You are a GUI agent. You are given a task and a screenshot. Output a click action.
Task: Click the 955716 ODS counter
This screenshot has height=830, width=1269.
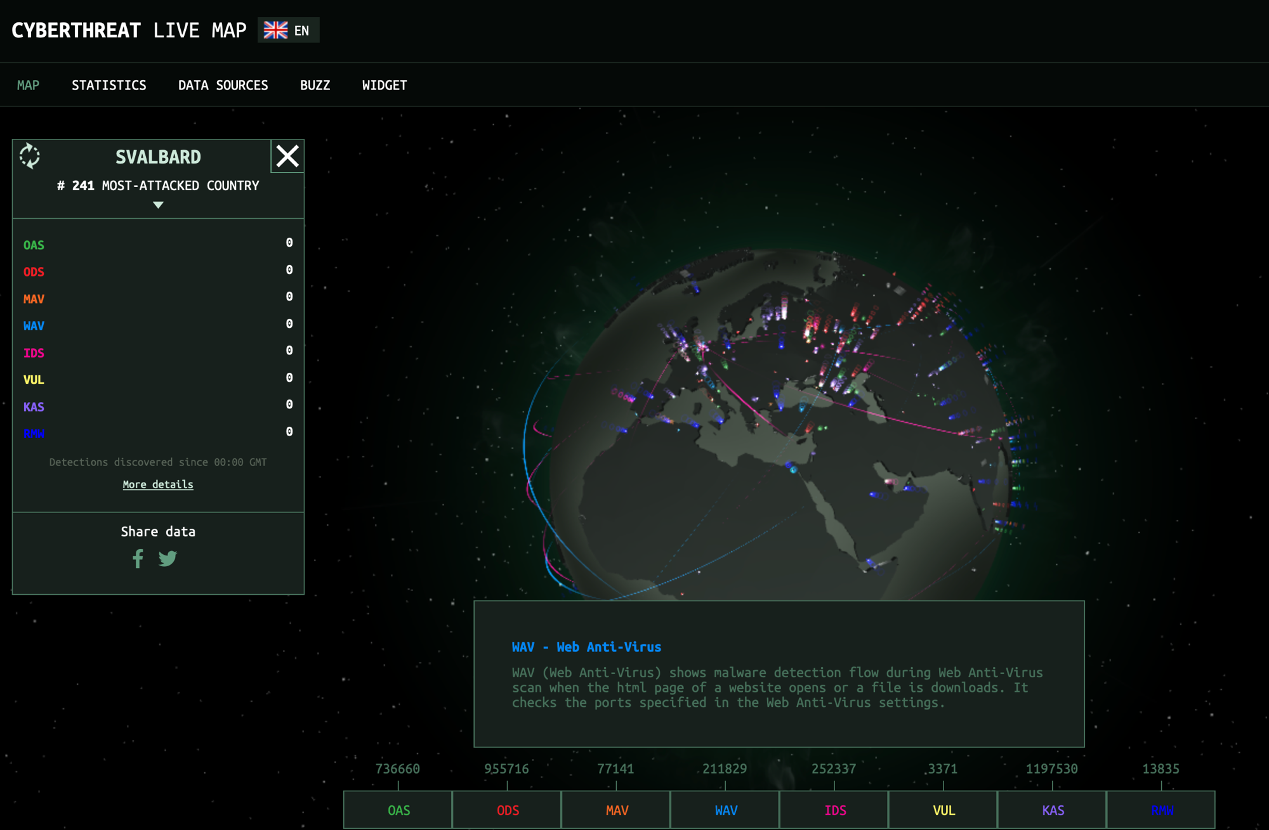506,768
